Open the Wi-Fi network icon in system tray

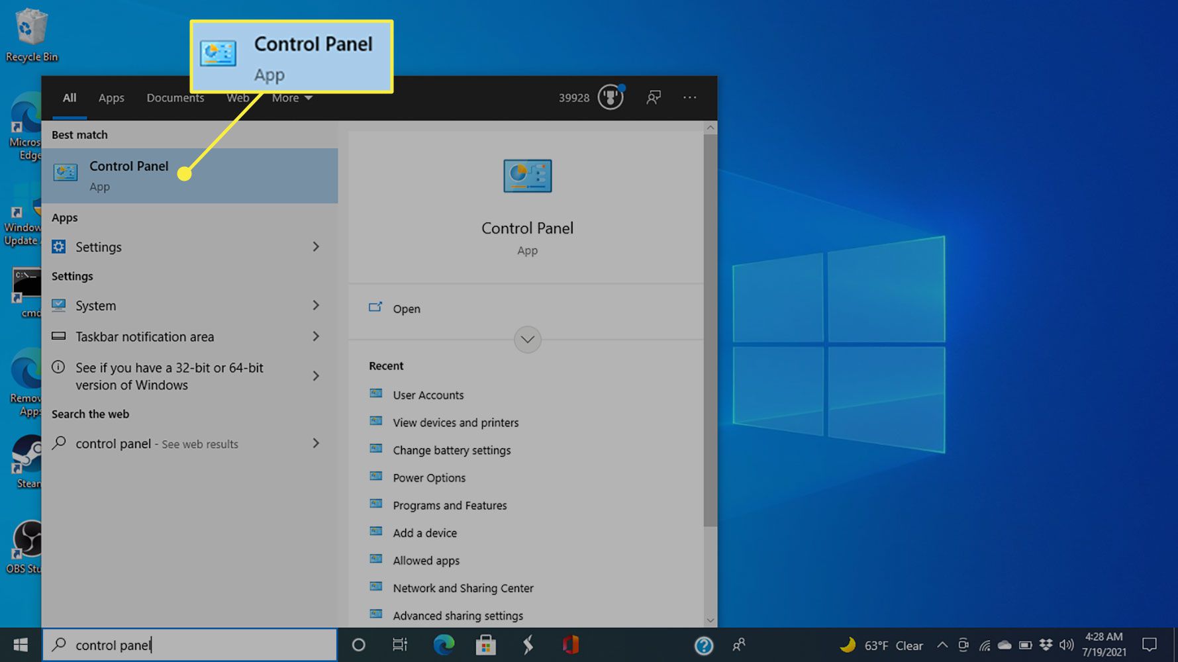985,645
